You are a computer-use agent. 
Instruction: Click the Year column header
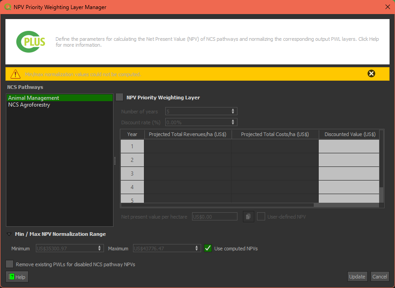tap(132, 134)
